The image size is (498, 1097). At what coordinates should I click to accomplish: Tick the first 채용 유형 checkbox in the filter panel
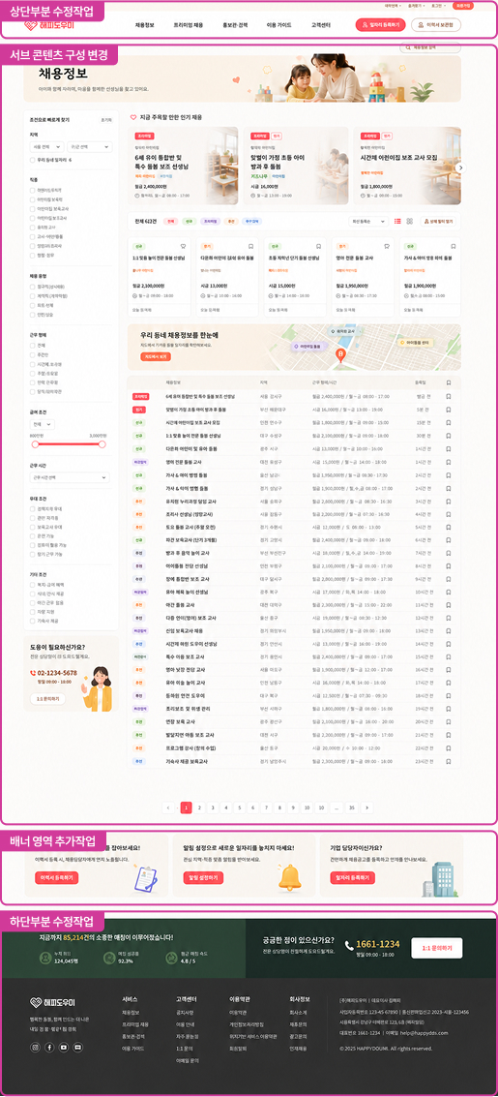pos(33,287)
